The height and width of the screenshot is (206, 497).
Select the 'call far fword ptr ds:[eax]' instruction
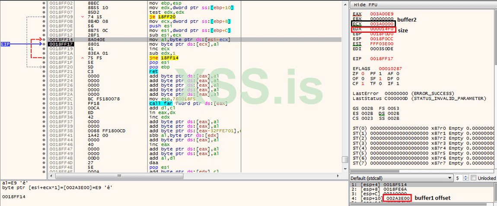188,103
